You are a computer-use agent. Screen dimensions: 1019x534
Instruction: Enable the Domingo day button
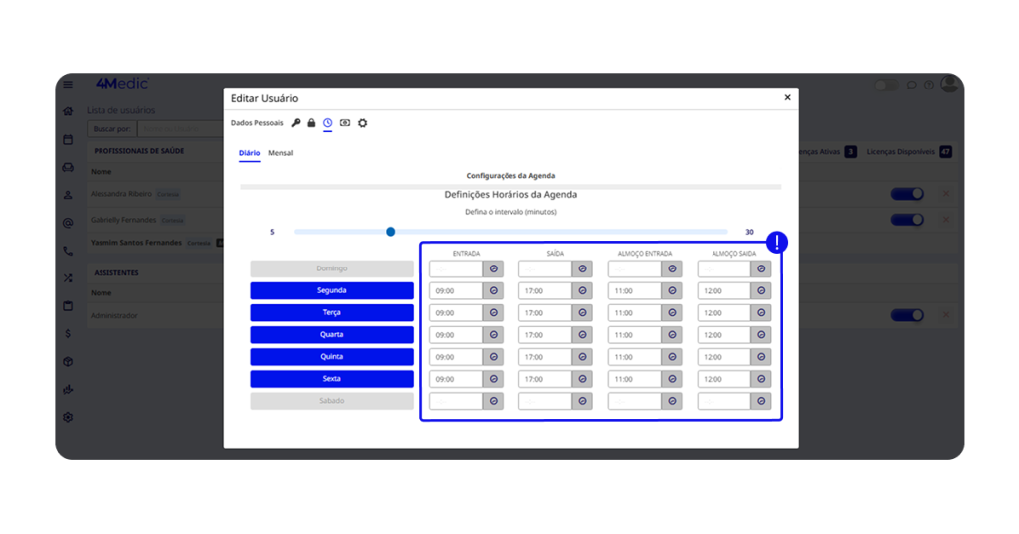pyautogui.click(x=331, y=268)
